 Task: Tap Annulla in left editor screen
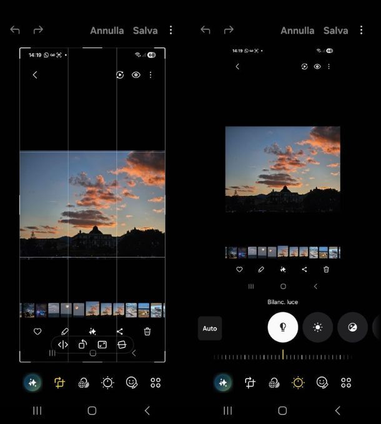click(x=107, y=31)
